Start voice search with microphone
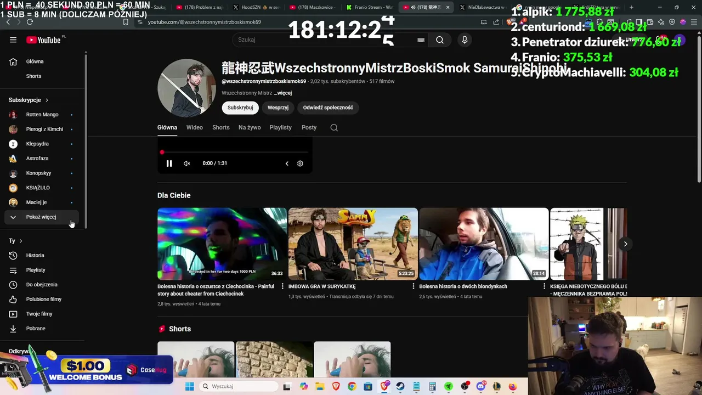702x395 pixels. [x=465, y=39]
